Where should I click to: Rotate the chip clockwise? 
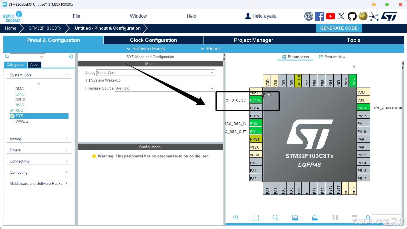point(295,218)
